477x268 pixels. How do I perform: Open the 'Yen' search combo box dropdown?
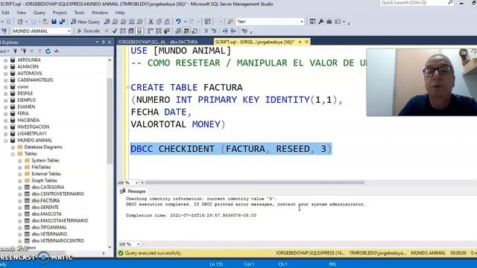[x=302, y=22]
